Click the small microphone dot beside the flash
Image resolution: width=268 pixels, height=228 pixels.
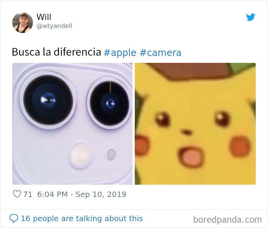(111, 154)
